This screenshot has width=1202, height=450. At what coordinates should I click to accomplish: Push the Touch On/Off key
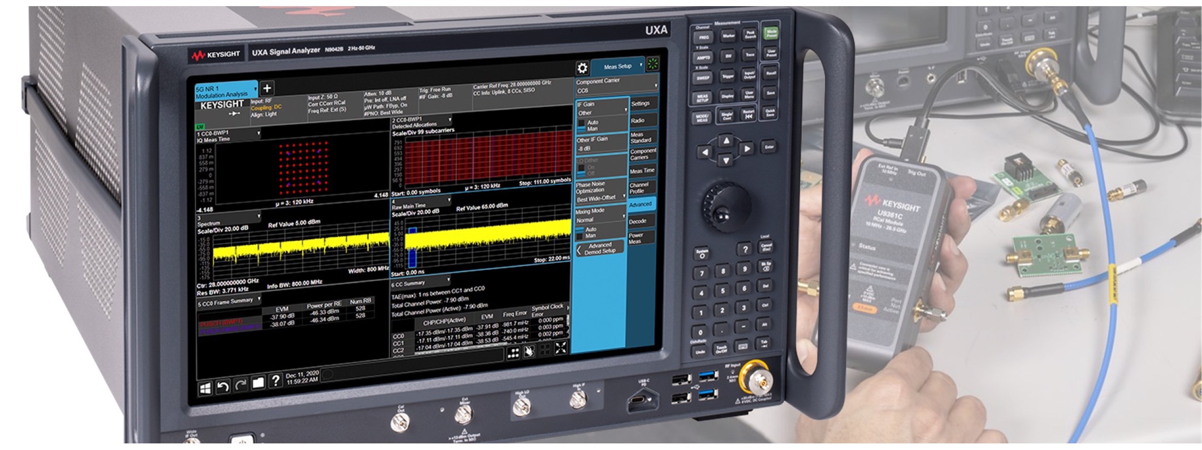tap(721, 349)
